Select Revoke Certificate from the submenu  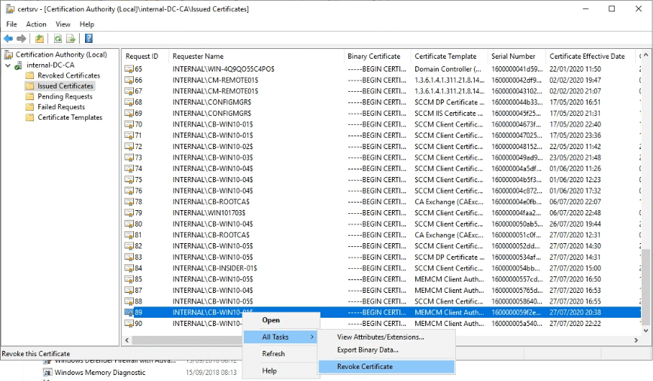[365, 367]
